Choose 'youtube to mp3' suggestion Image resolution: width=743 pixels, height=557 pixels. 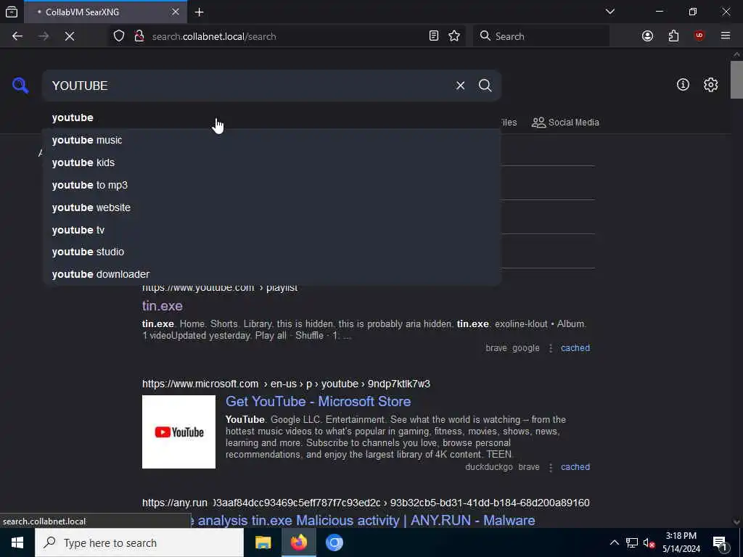(x=271, y=185)
